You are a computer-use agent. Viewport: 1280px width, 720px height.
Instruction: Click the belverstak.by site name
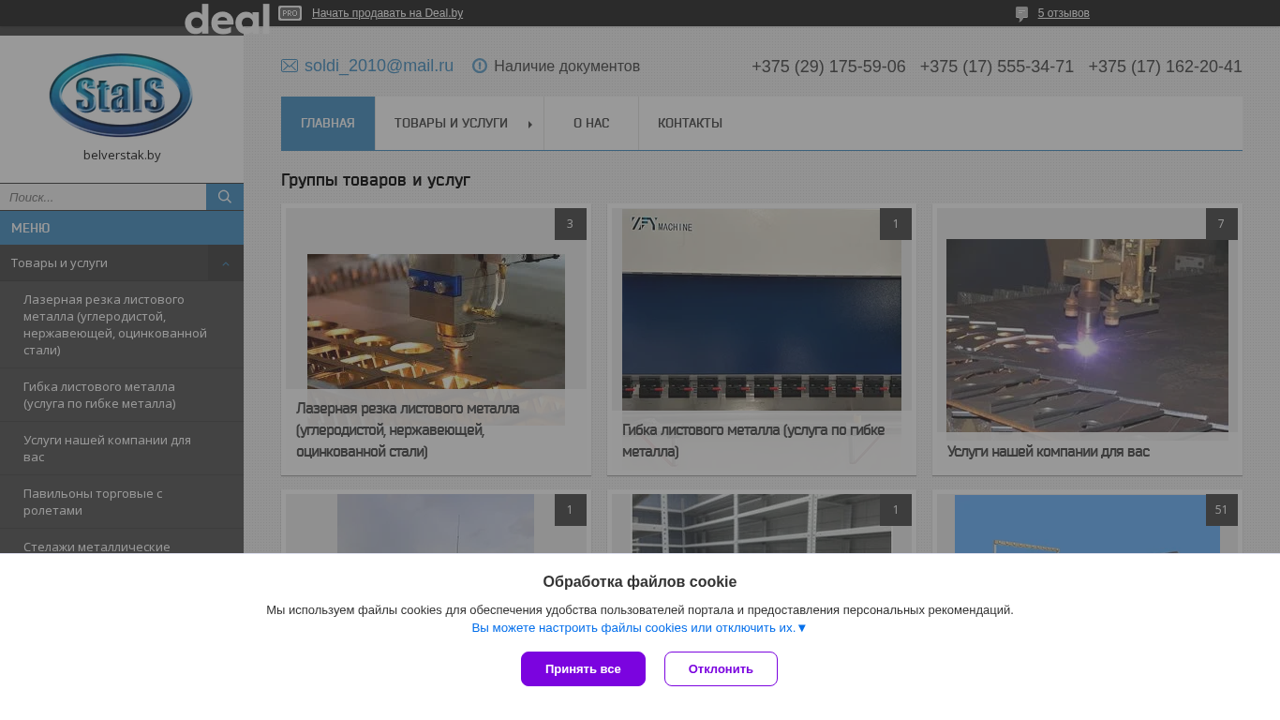coord(122,155)
